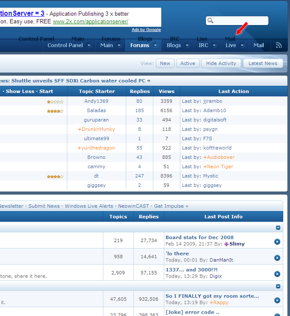
Task: Open the Main nav item
Action: coord(107,45)
